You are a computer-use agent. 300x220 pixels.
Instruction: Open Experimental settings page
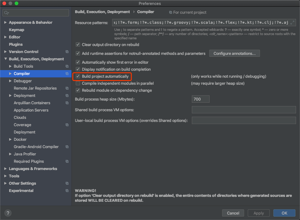[x=21, y=191]
